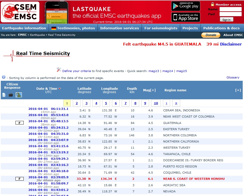The width and height of the screenshot is (244, 196).
Task: Go to results page 8
Action: coord(135,103)
